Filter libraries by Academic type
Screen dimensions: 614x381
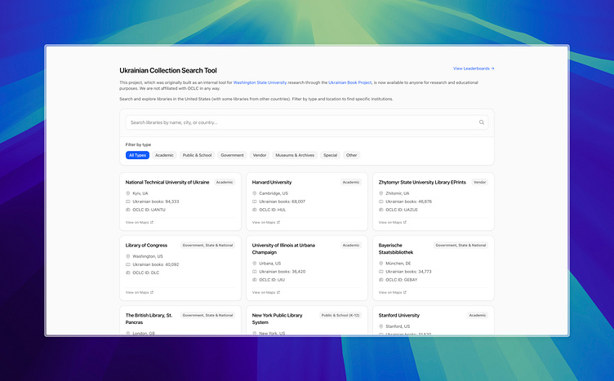tap(164, 155)
